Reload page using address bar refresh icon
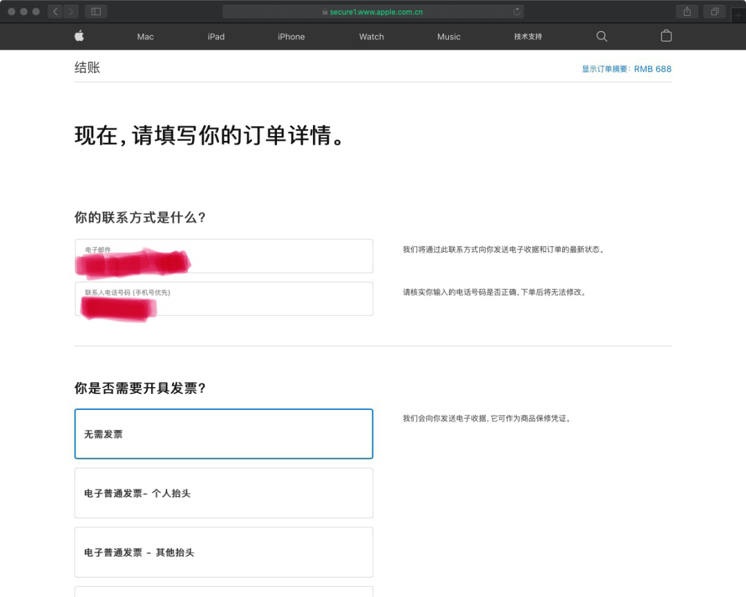Image resolution: width=746 pixels, height=597 pixels. [516, 12]
